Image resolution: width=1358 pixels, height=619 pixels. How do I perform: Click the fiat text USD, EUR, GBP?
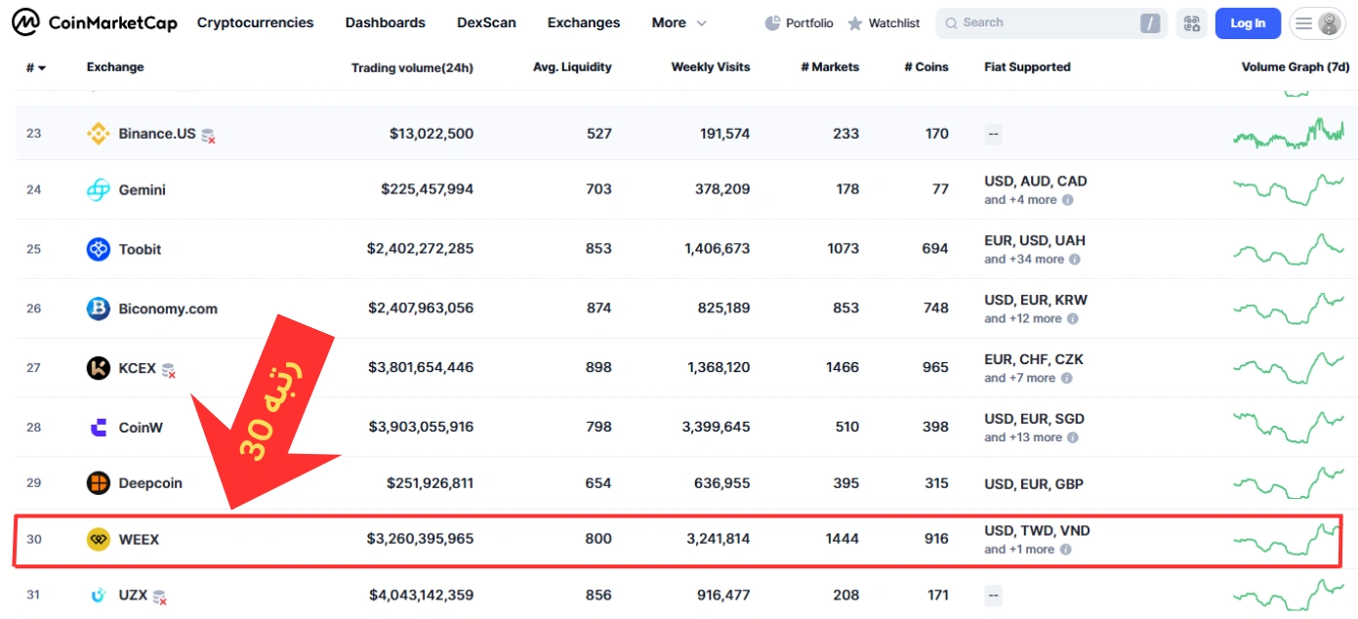coord(1034,484)
